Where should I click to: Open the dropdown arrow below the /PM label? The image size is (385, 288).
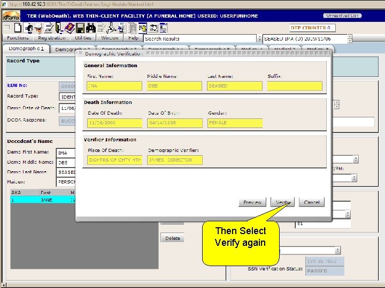(x=354, y=178)
